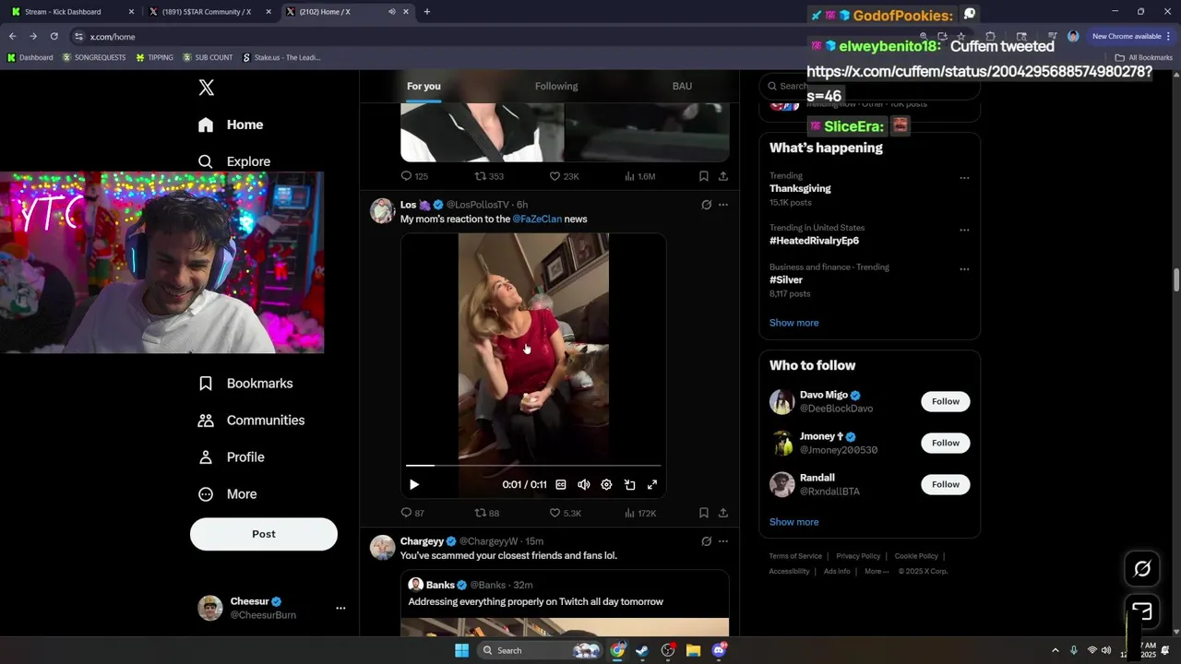
Task: Open options for #Silver trend
Action: pyautogui.click(x=964, y=269)
